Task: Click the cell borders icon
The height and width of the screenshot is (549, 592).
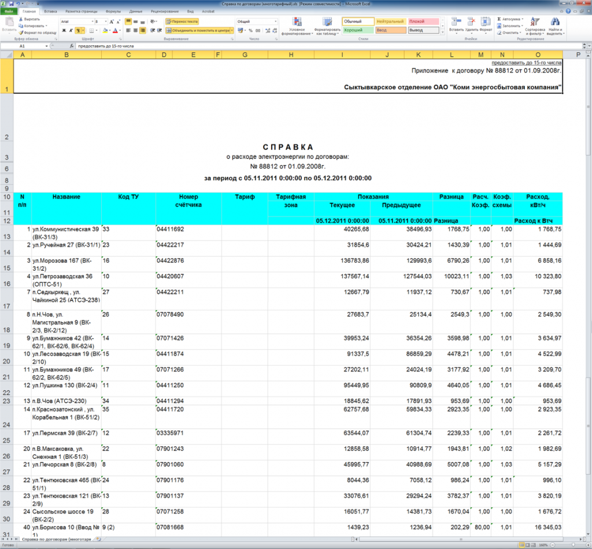Action: coord(91,30)
